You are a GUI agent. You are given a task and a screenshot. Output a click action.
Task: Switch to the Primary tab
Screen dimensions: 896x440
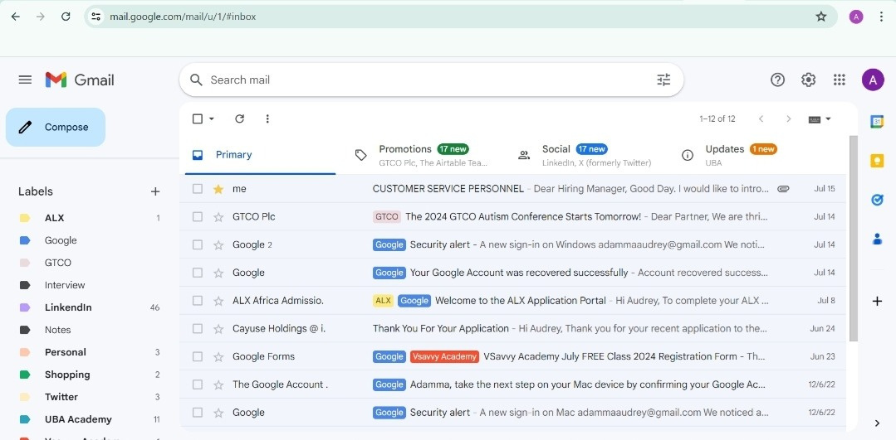[260, 154]
